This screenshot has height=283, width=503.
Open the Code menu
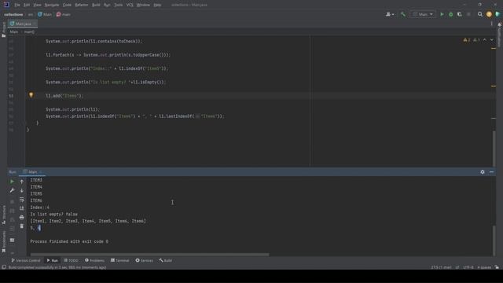click(x=67, y=5)
